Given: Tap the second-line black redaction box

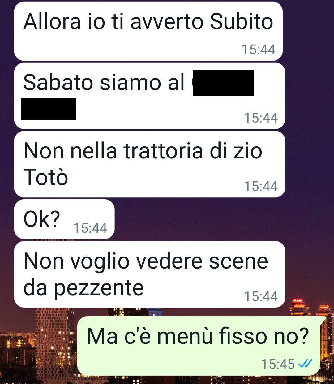Looking at the screenshot, I should tap(48, 109).
